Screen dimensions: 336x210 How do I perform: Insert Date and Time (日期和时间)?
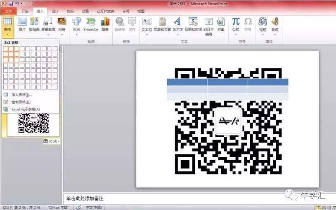coord(193,24)
